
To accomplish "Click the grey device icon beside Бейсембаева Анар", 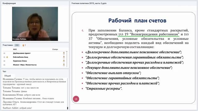I will (4, 57).
